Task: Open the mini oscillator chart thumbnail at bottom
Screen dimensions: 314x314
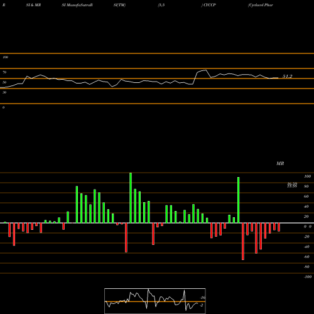Action: [155, 301]
